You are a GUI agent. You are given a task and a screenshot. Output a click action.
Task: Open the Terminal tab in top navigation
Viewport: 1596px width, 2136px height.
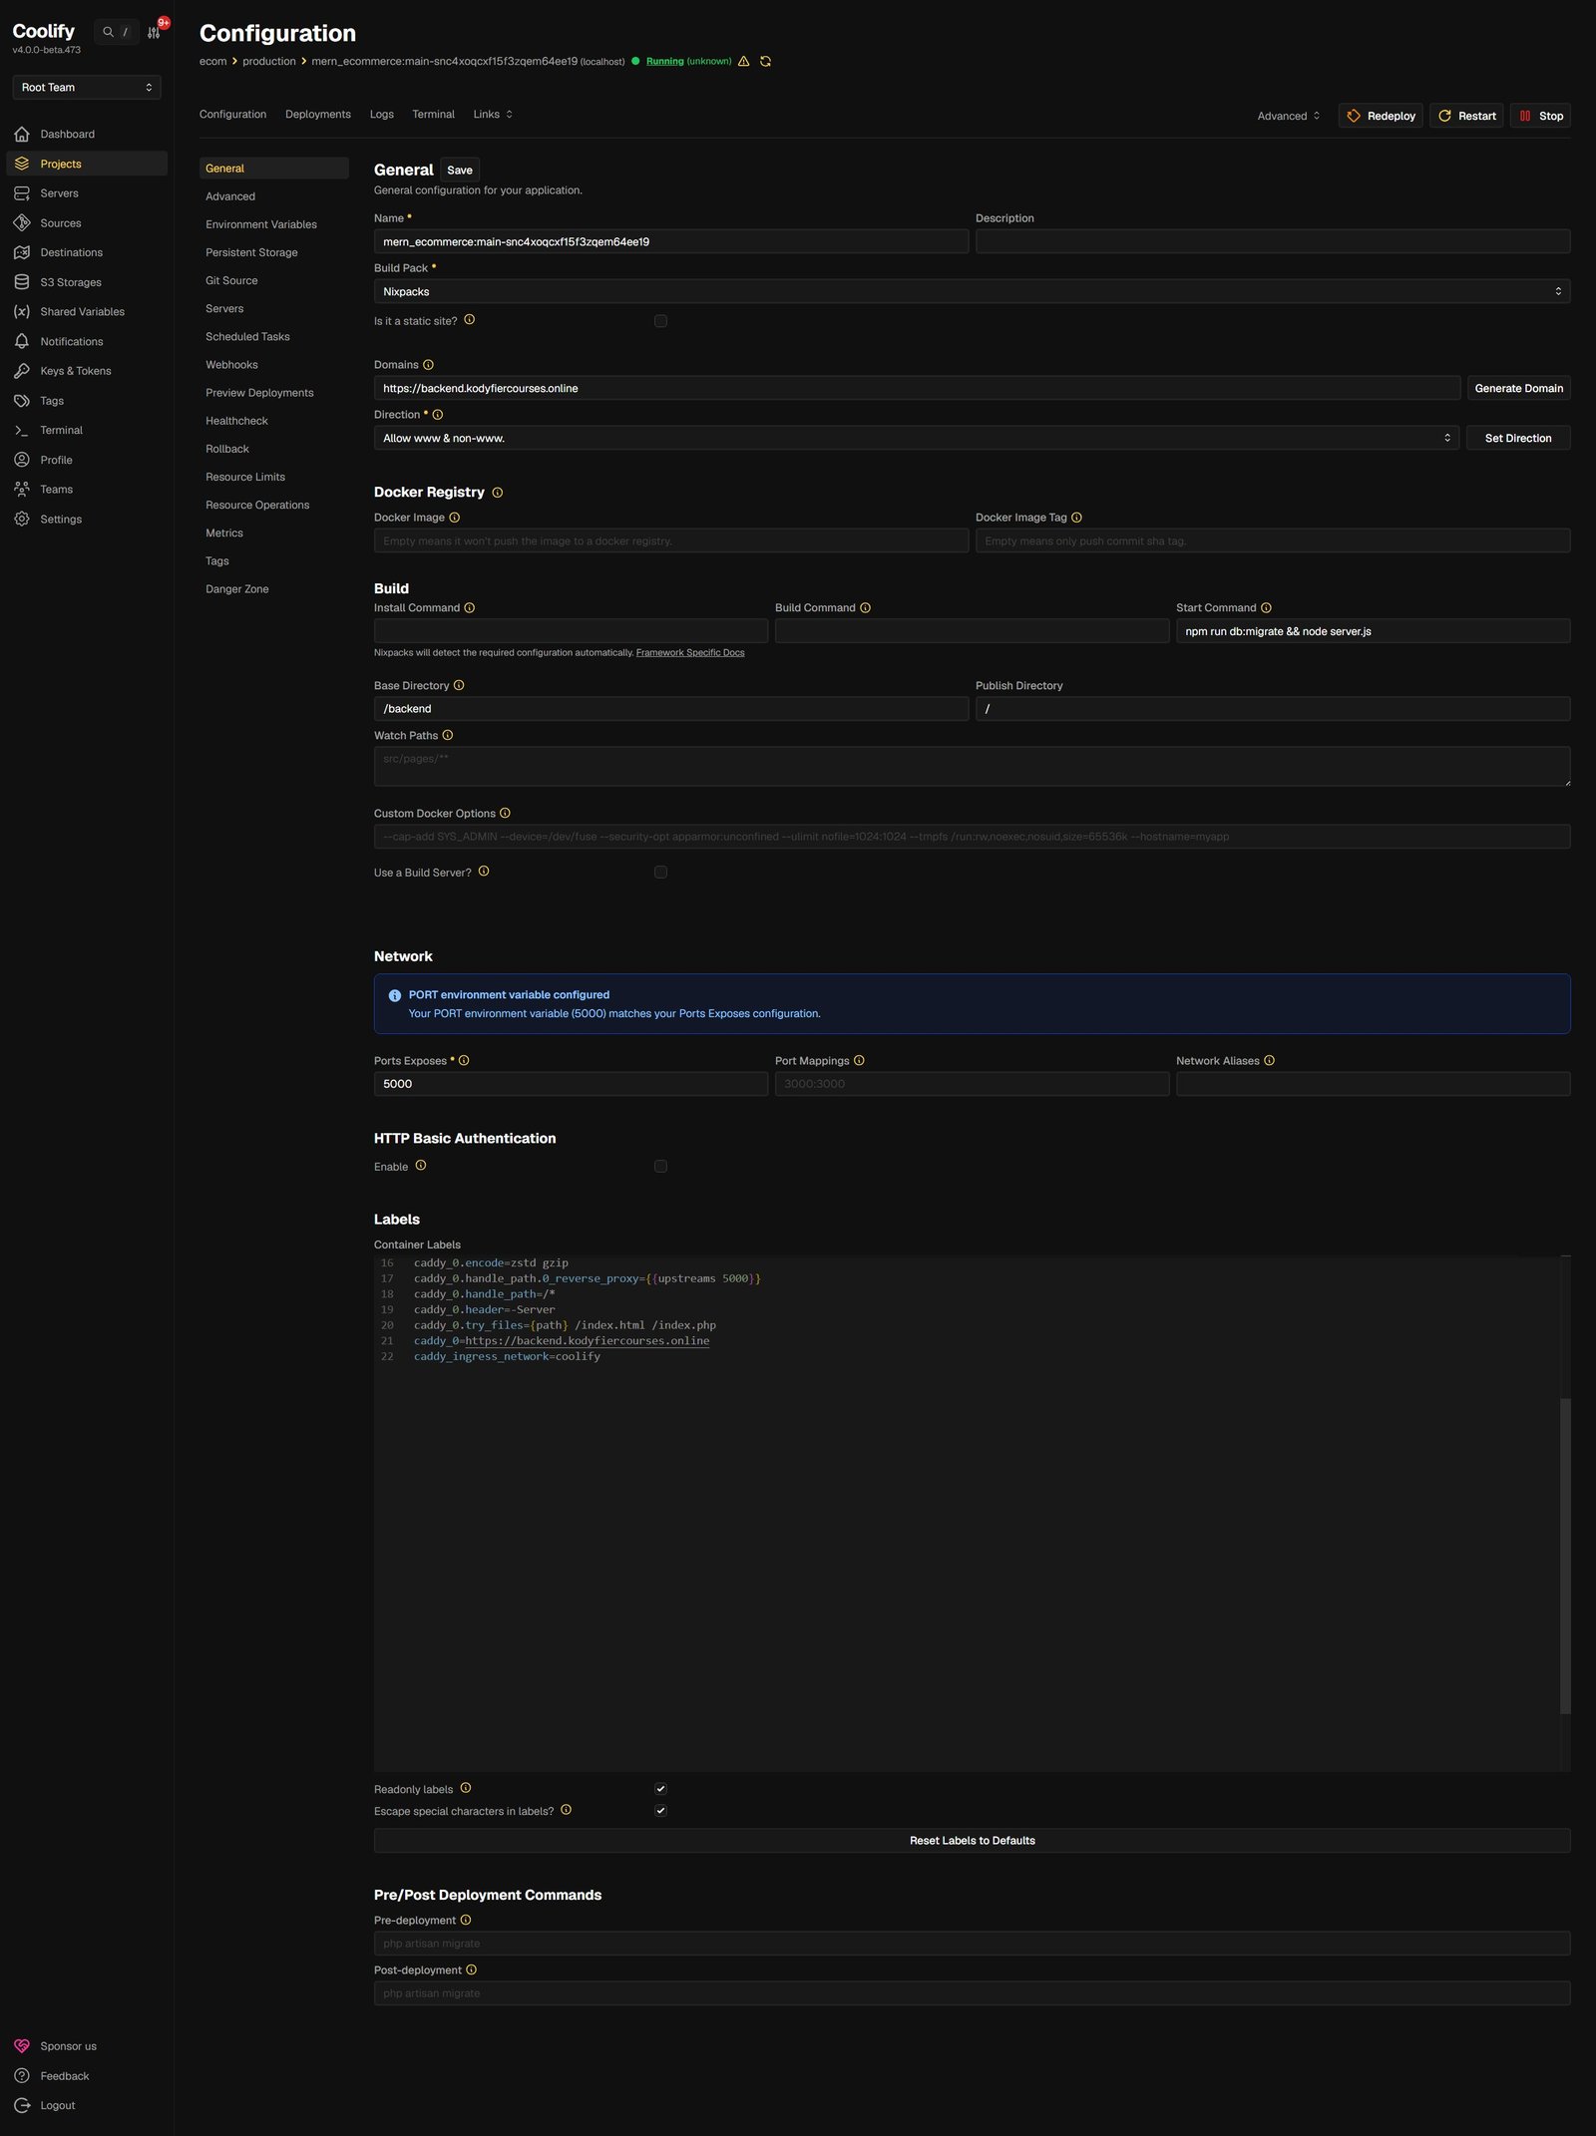click(433, 115)
